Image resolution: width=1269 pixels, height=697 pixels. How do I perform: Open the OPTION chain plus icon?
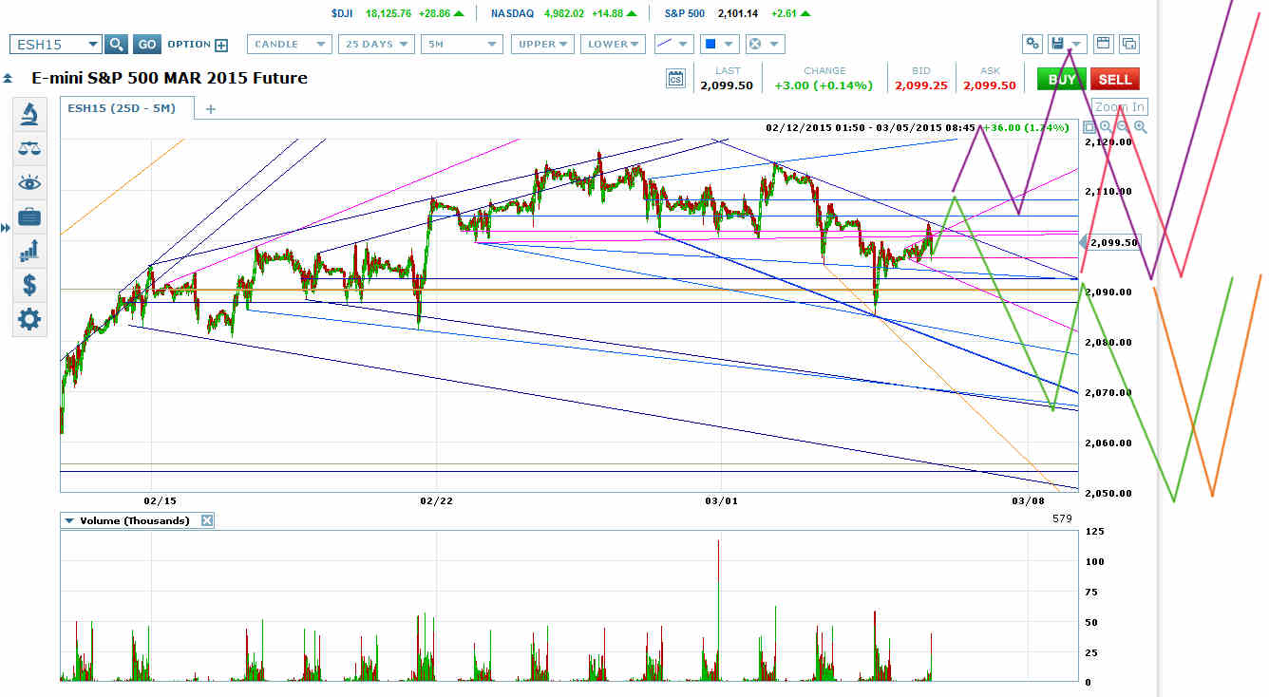pyautogui.click(x=221, y=45)
